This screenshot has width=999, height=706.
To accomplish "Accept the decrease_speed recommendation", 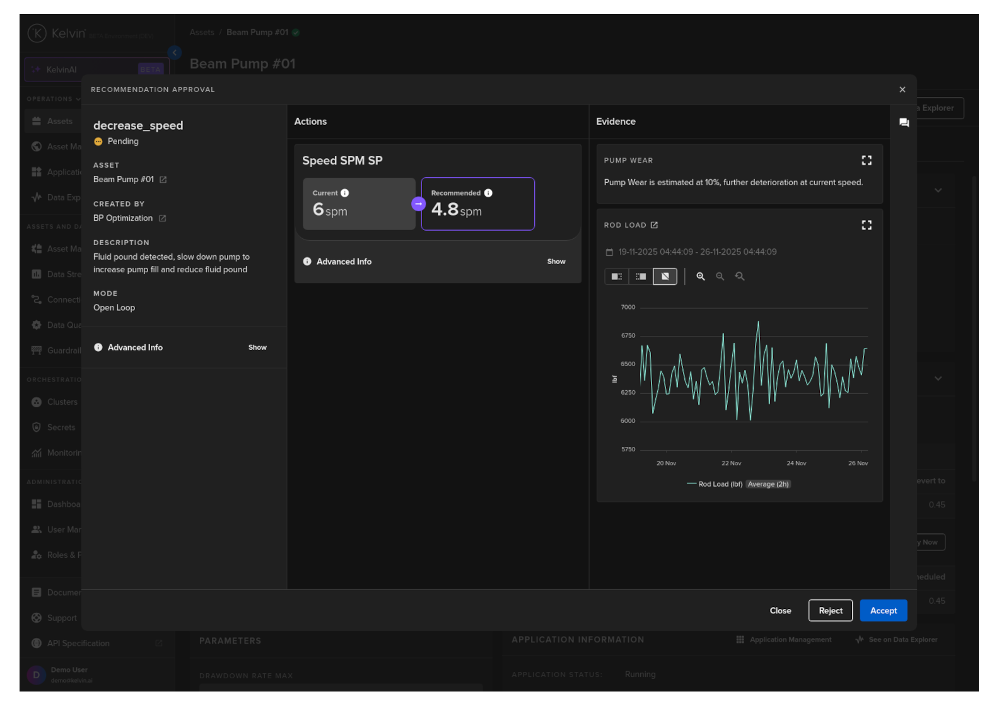I will point(883,611).
